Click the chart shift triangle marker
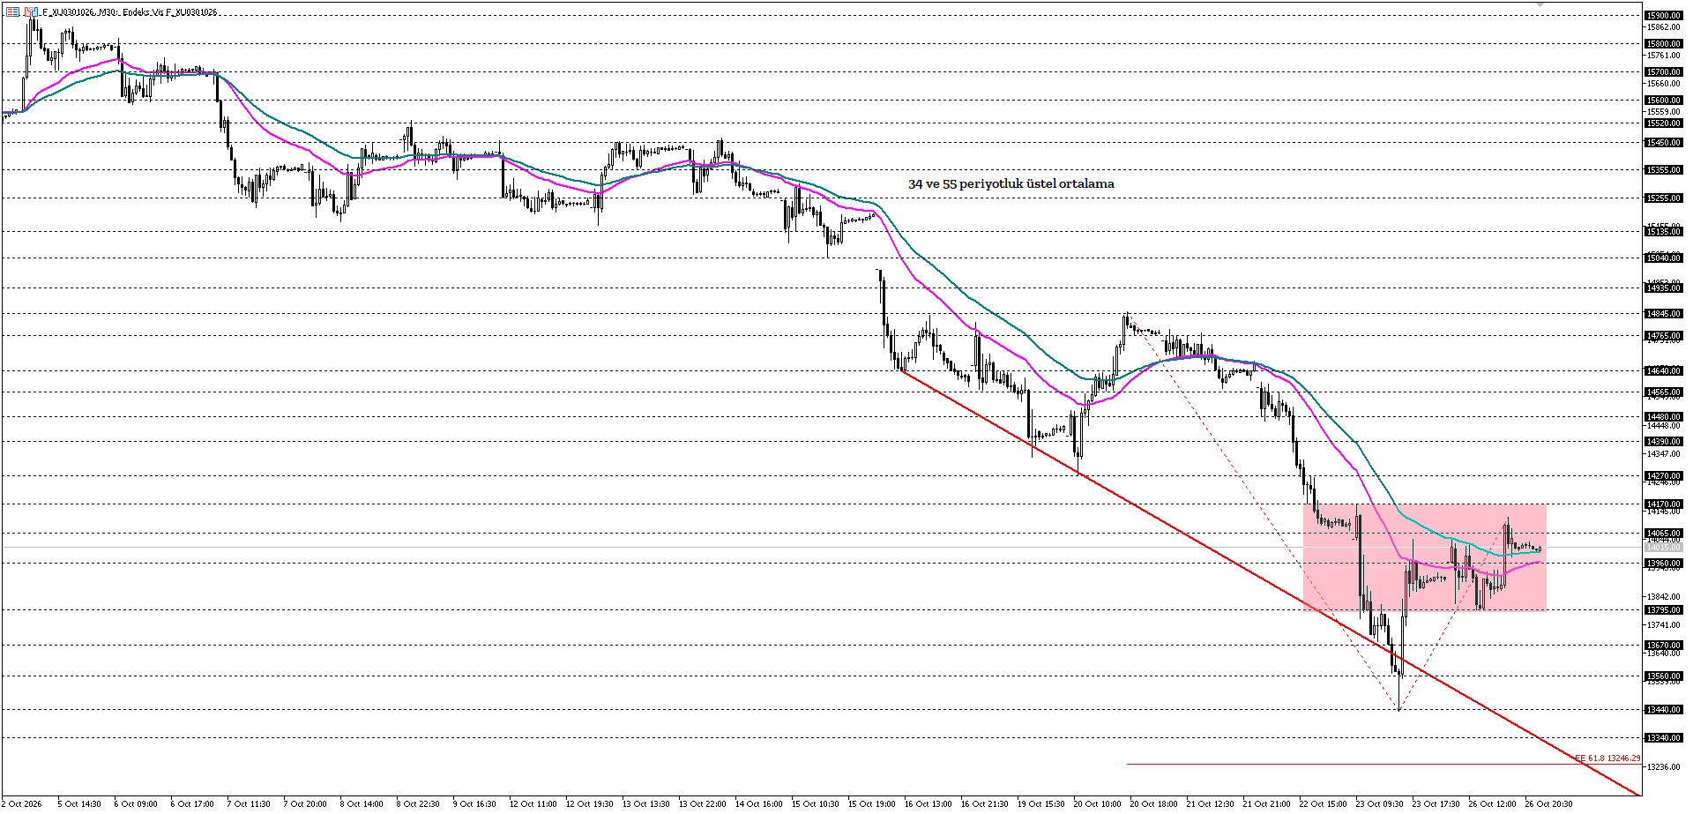This screenshot has height=814, width=1693. coord(1540,5)
